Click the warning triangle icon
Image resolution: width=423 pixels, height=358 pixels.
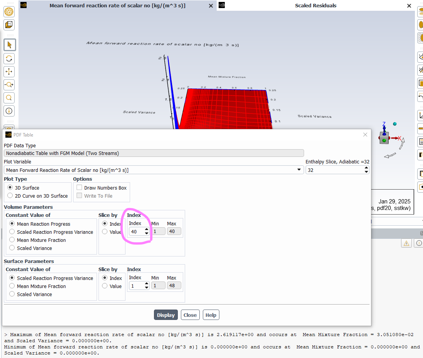[406, 243]
